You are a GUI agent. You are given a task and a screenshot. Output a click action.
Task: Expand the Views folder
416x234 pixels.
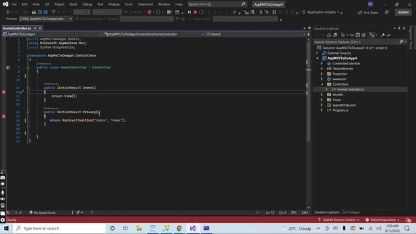pos(322,100)
